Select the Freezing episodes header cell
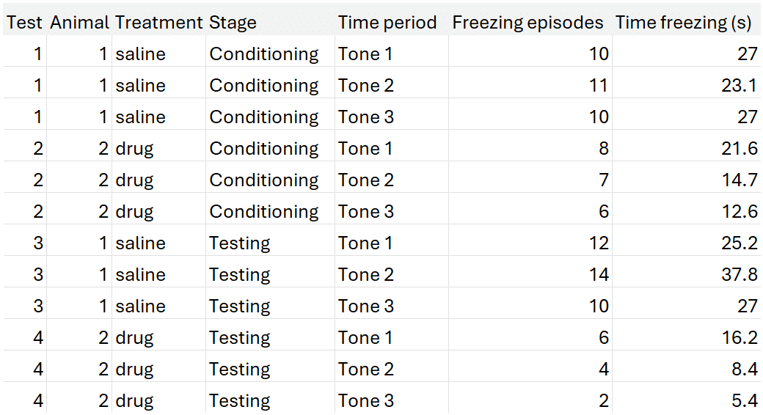 527,23
